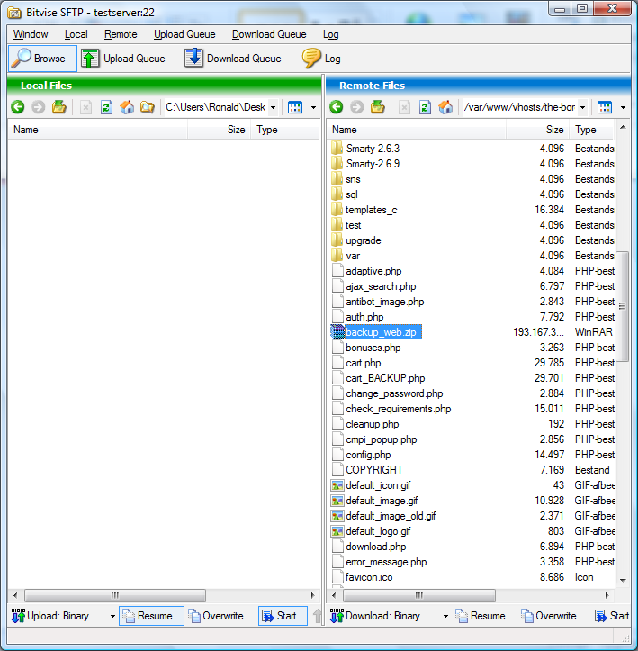The height and width of the screenshot is (651, 638).
Task: Go up one folder in Local Files
Action: coord(58,107)
